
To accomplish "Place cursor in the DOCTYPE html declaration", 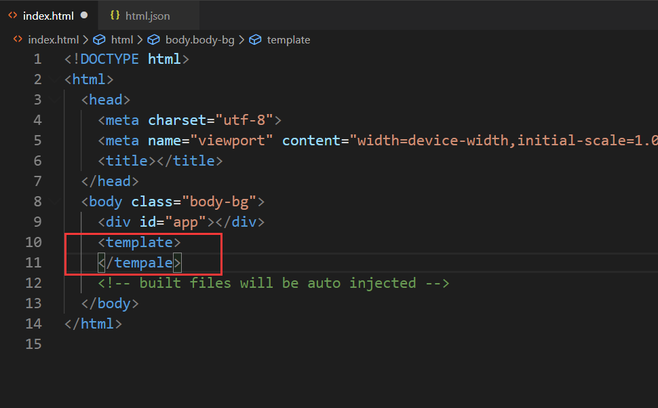I will [x=127, y=59].
